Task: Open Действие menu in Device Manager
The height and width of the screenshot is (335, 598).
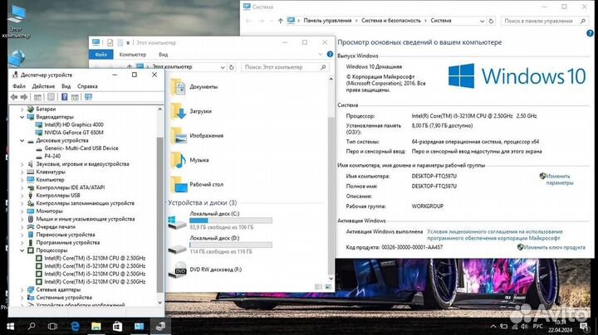Action: point(43,86)
